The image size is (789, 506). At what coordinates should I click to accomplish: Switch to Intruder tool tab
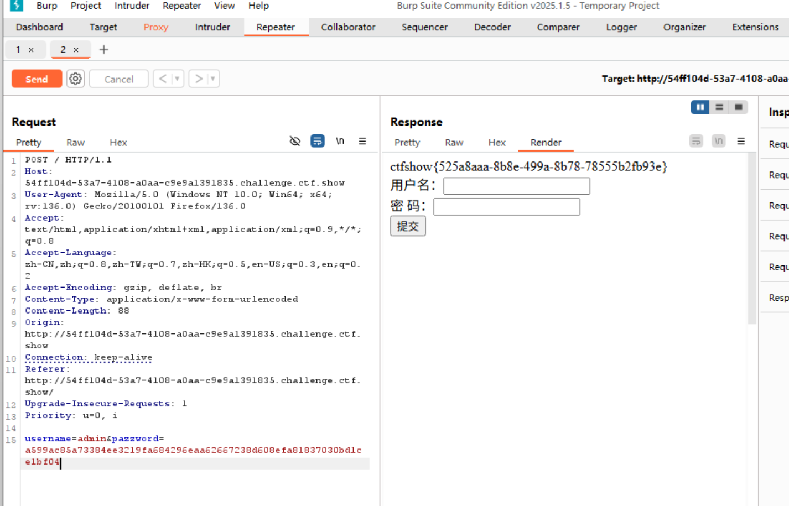click(x=212, y=27)
